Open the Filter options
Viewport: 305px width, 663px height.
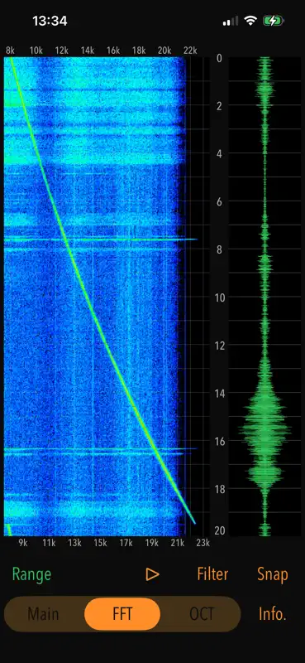pos(212,573)
